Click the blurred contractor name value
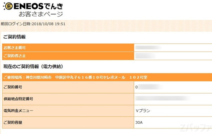This screenshot has width=212, height=134. pyautogui.click(x=145, y=56)
